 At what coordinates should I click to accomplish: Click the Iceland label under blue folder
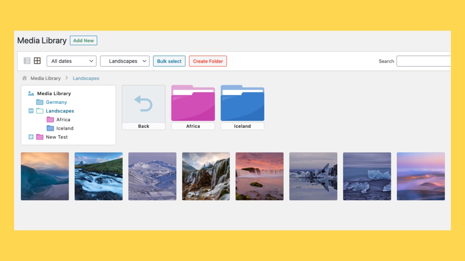242,126
